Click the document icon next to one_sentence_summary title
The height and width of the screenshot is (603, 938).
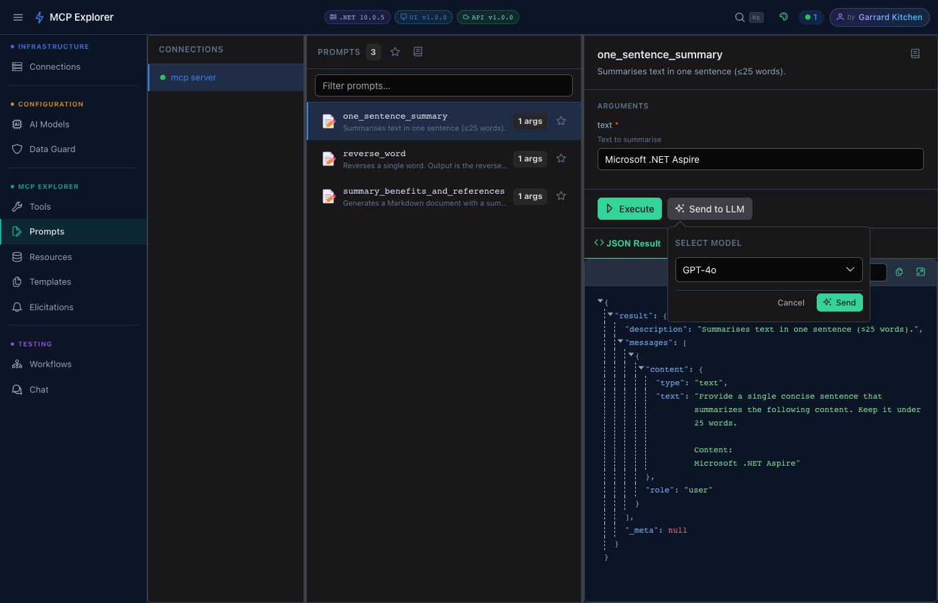(915, 54)
